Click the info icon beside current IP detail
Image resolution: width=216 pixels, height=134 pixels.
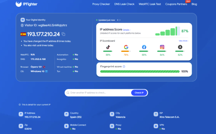pyautogui.click(x=19, y=105)
